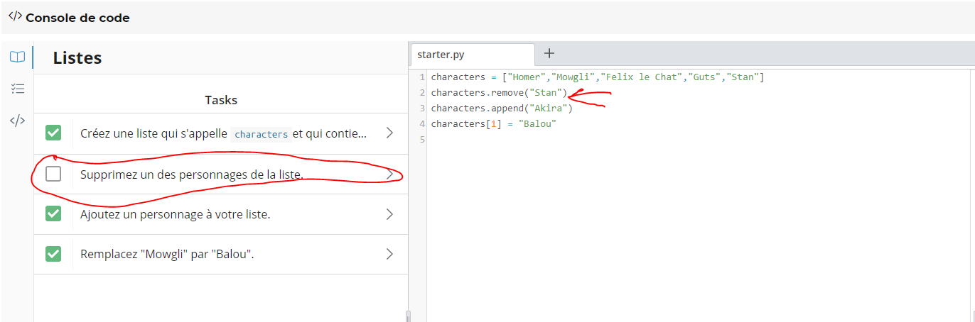Toggle the checked box for 'Créez une liste' task
The image size is (975, 322).
53,133
